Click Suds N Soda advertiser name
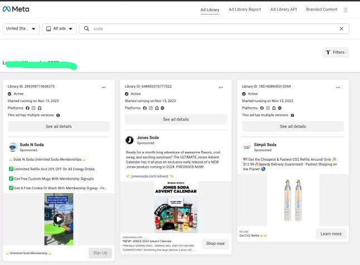This screenshot has height=265, width=360. coord(32,144)
